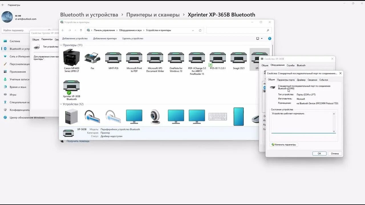Open Bluetooth tab in XP-365B properties
Screen dimensions: 365x205
[x=301, y=65]
